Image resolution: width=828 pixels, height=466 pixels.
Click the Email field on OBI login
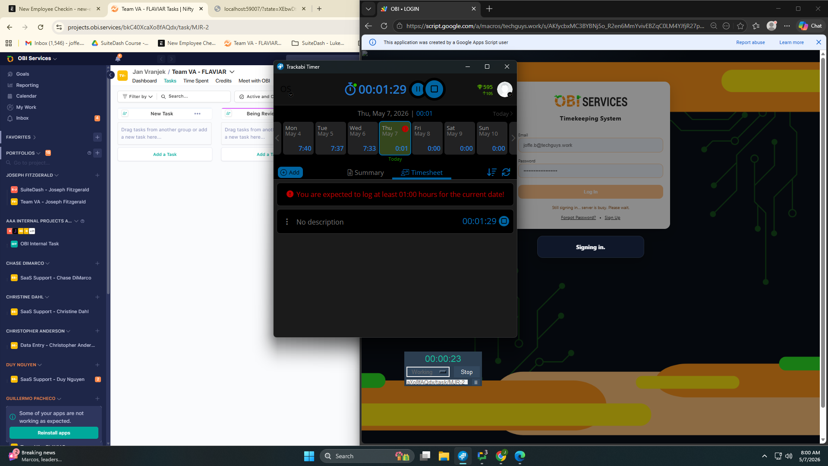(x=590, y=145)
